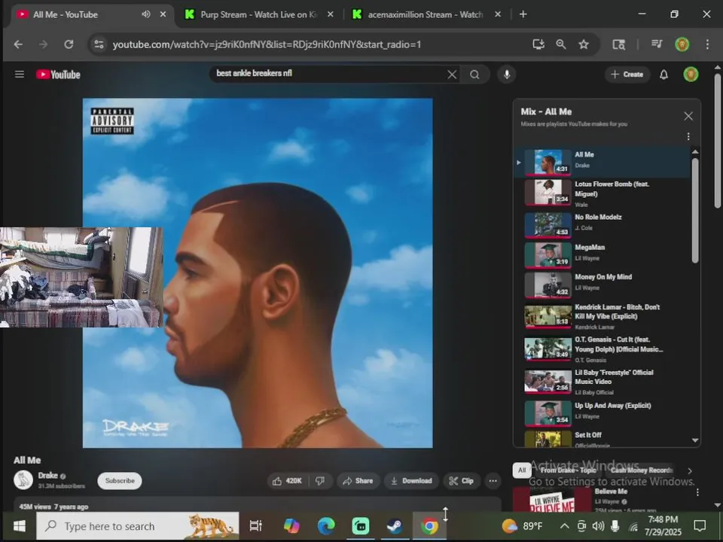
Task: Select the All filter chip
Action: [x=521, y=470]
